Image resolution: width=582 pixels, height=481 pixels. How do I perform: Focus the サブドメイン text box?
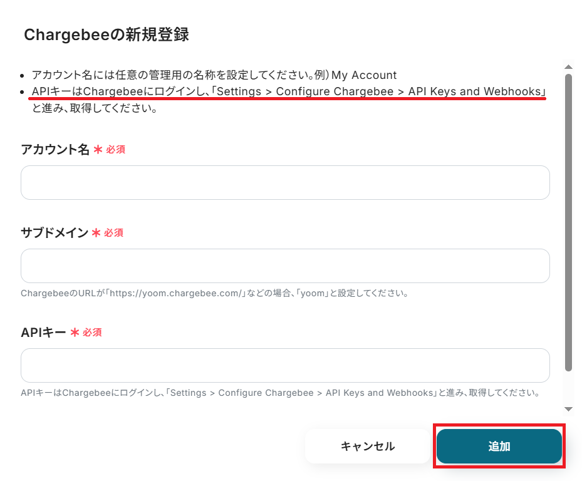tap(285, 266)
